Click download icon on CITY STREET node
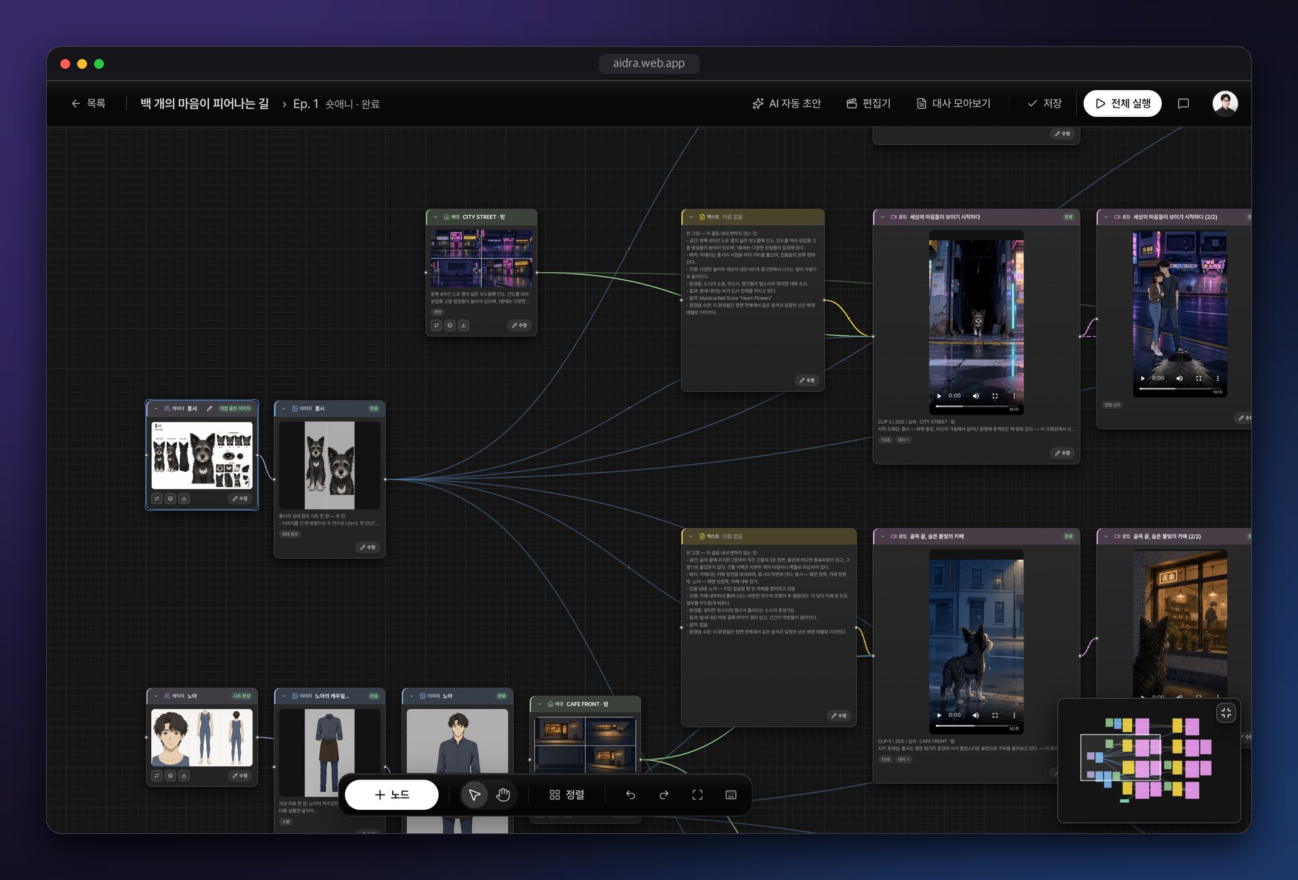This screenshot has width=1298, height=880. coord(463,325)
